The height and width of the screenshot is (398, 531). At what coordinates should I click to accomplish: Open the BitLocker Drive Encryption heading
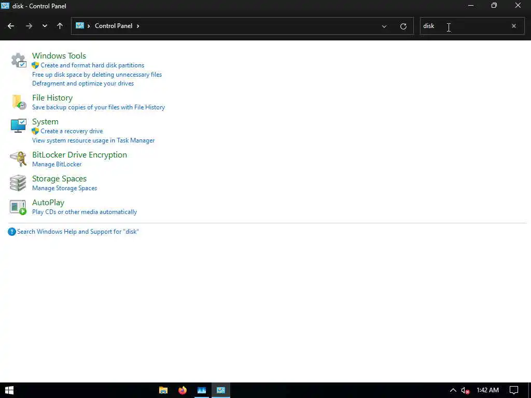click(x=79, y=154)
